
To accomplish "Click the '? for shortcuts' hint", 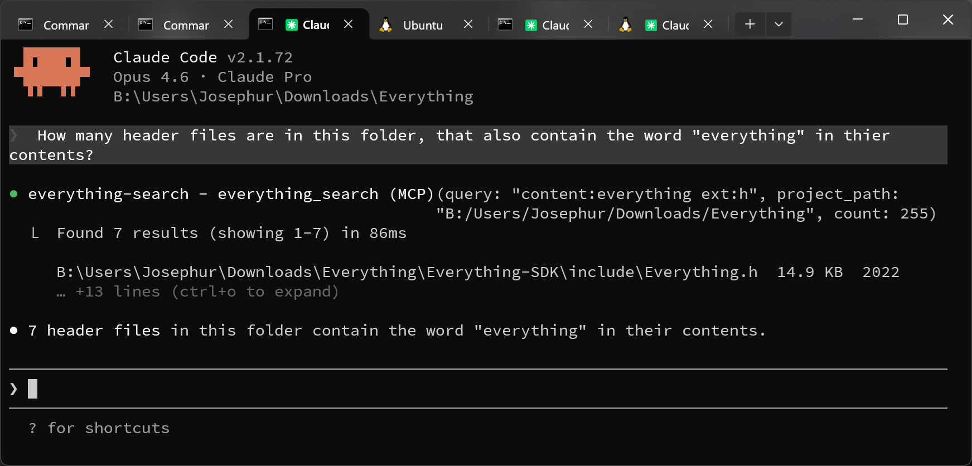I will pyautogui.click(x=99, y=428).
